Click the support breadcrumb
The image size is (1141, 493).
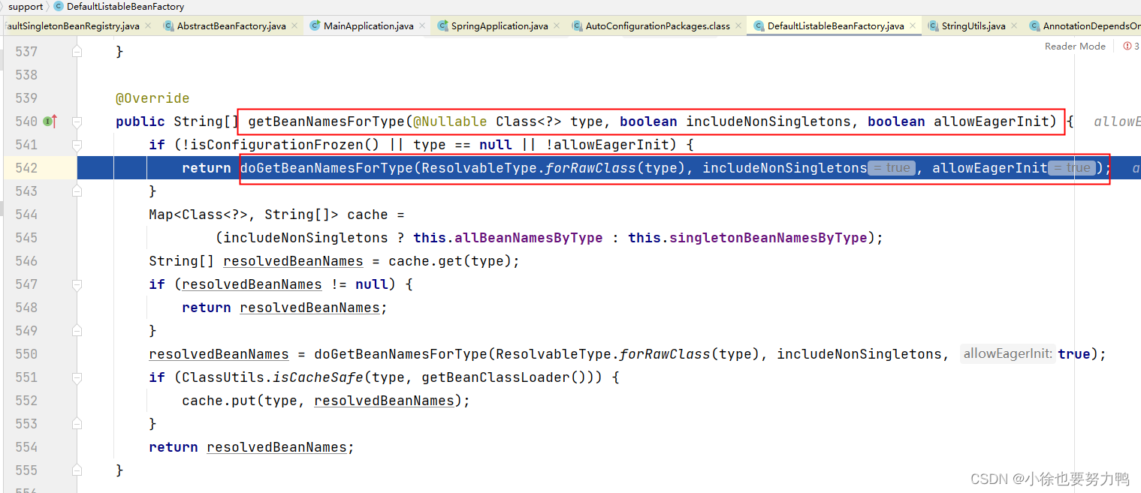coord(26,7)
